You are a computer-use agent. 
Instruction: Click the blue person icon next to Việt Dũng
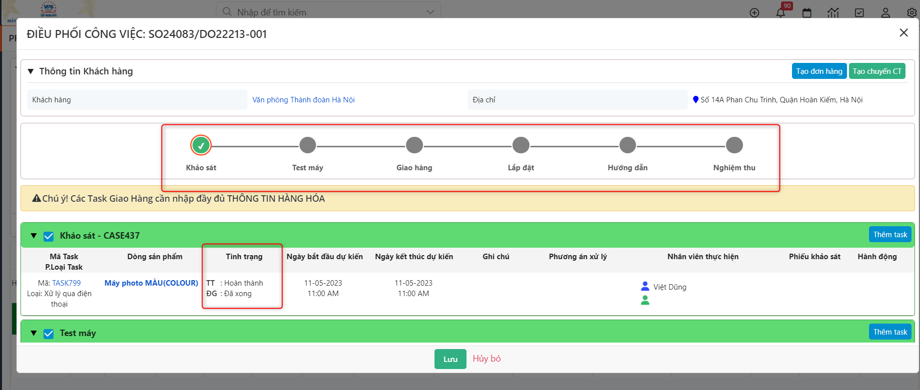645,286
